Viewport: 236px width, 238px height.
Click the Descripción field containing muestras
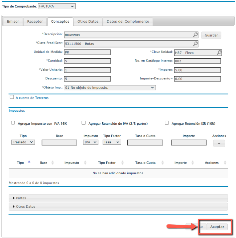pyautogui.click(x=131, y=35)
